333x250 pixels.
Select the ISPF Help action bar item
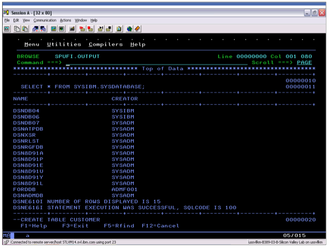pos(138,45)
